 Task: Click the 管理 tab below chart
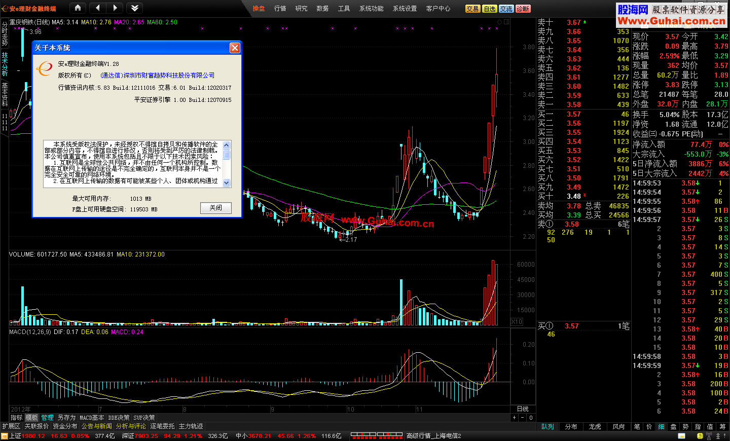48,418
